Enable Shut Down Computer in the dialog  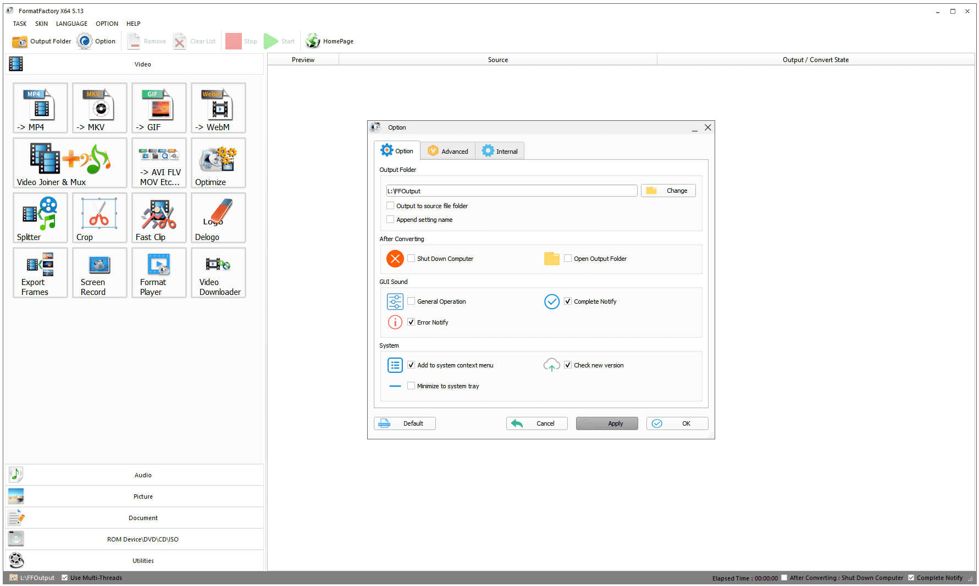[x=411, y=259]
